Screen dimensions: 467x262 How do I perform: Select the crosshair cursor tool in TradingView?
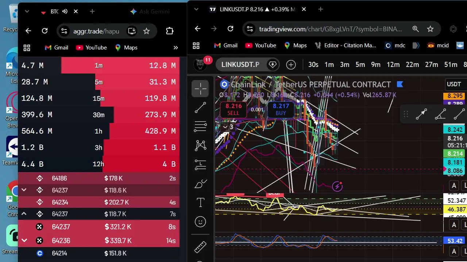(x=200, y=89)
